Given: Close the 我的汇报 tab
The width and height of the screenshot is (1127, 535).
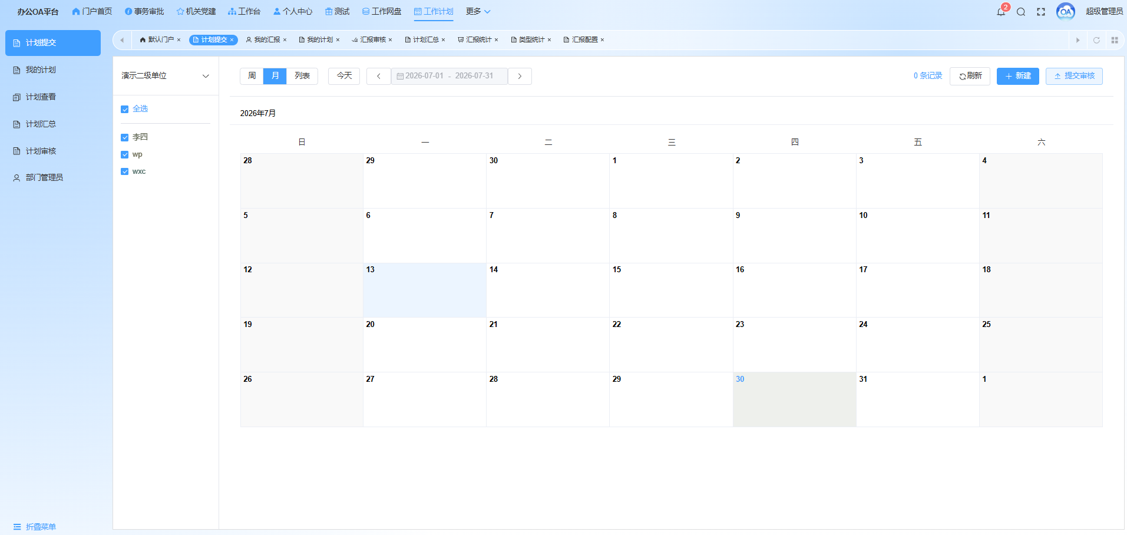Looking at the screenshot, I should point(285,40).
